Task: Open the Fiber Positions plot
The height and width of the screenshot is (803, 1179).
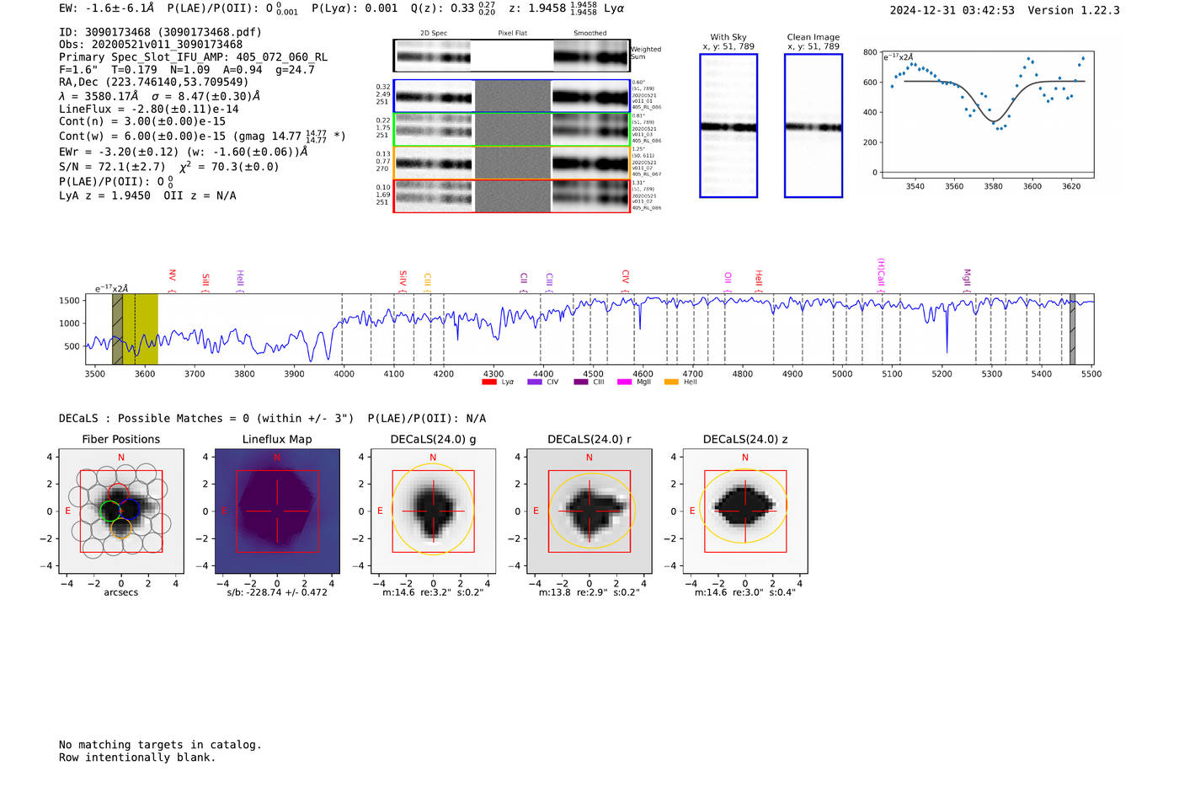Action: tap(121, 511)
